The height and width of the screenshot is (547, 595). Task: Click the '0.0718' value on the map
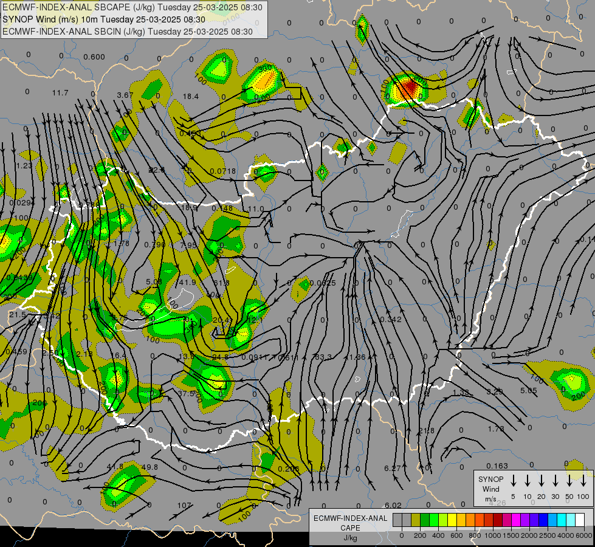223,171
